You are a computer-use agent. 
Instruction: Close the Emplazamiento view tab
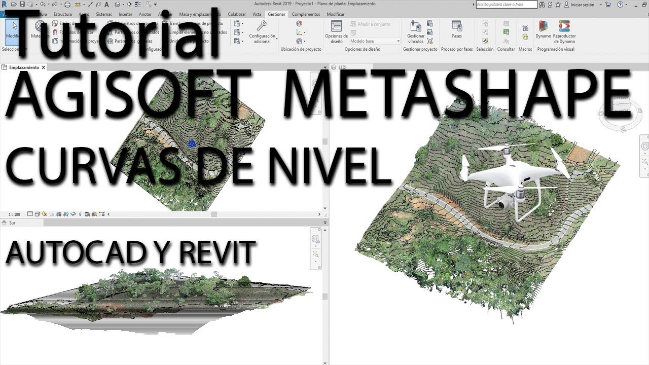coord(44,67)
